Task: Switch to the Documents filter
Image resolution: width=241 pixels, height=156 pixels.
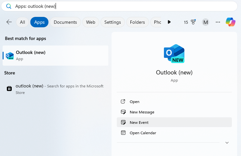Action: point(65,22)
